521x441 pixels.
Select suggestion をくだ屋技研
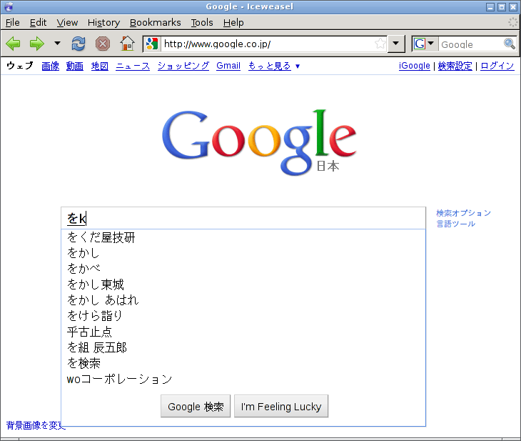[x=243, y=237]
